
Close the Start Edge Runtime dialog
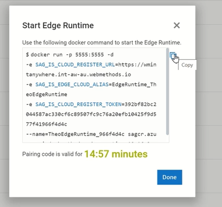[x=177, y=26]
